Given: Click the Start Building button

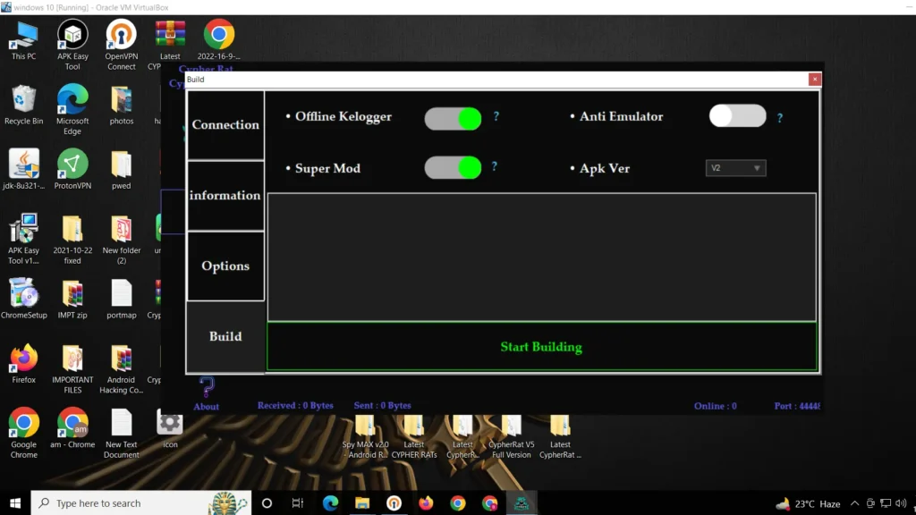Looking at the screenshot, I should (x=541, y=347).
